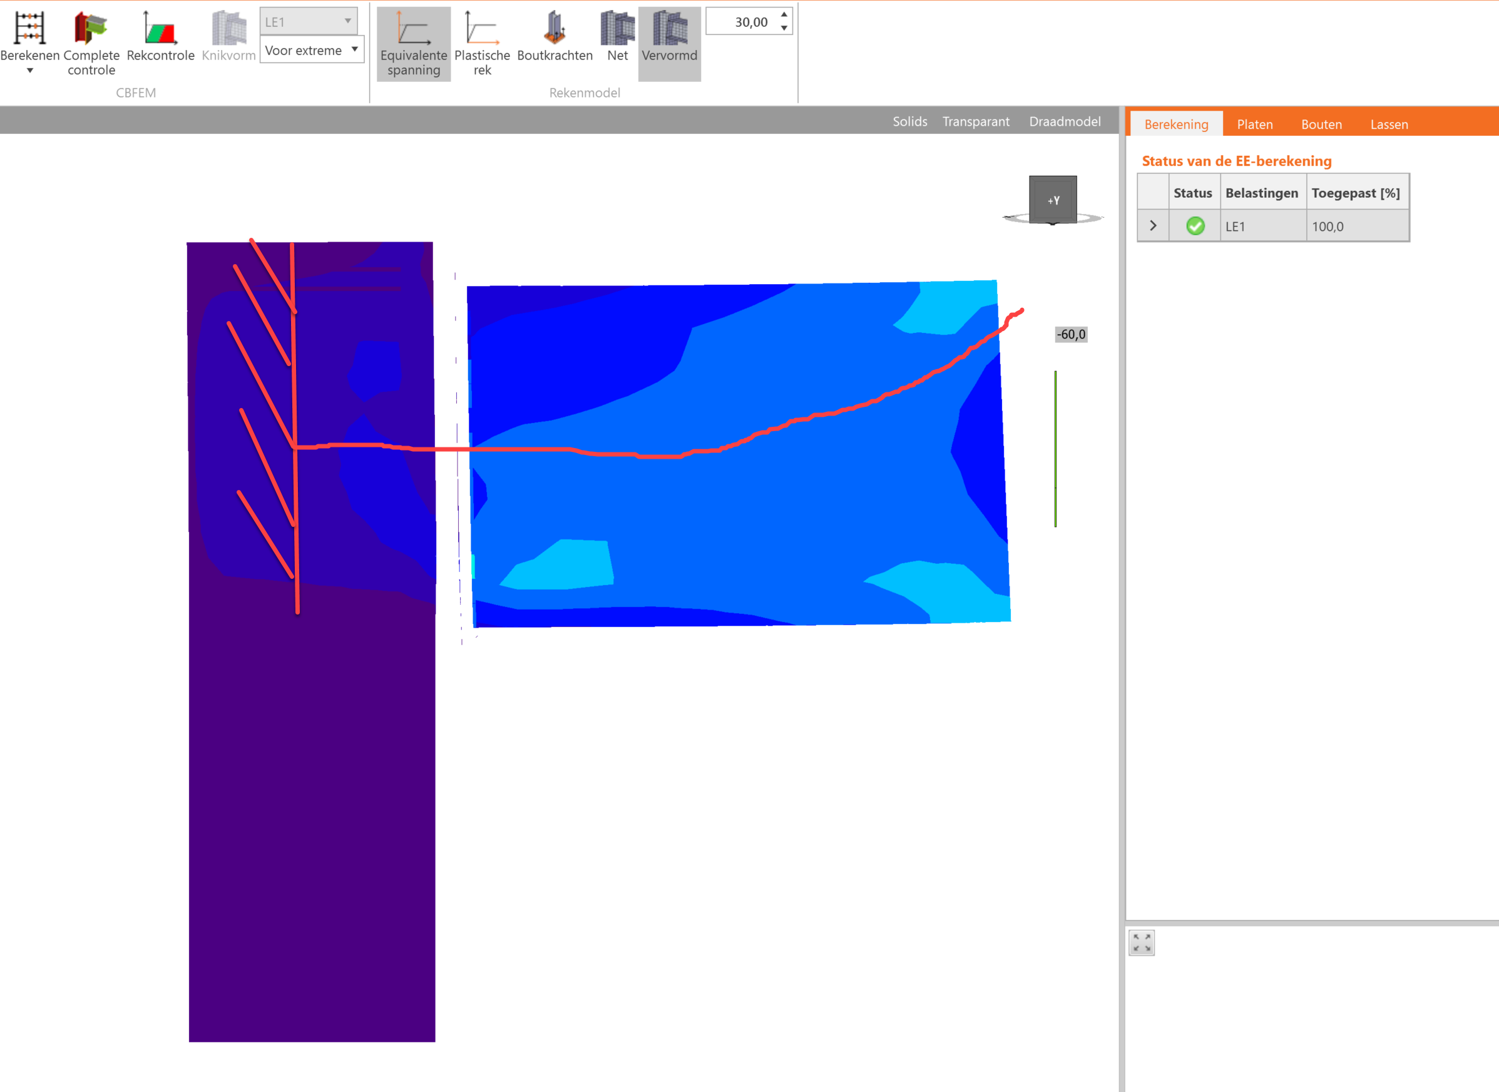
Task: Click the green LE1 status checkmark
Action: [x=1195, y=226]
